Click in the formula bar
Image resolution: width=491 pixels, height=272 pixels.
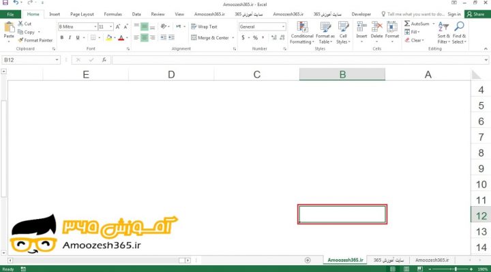(297, 60)
